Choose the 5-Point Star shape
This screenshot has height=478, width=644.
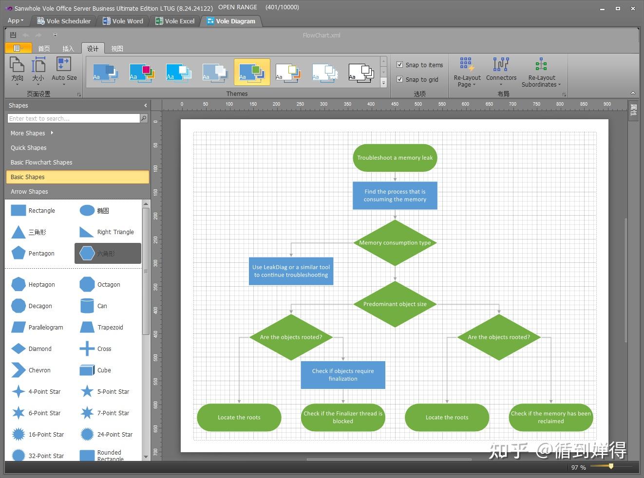[87, 392]
